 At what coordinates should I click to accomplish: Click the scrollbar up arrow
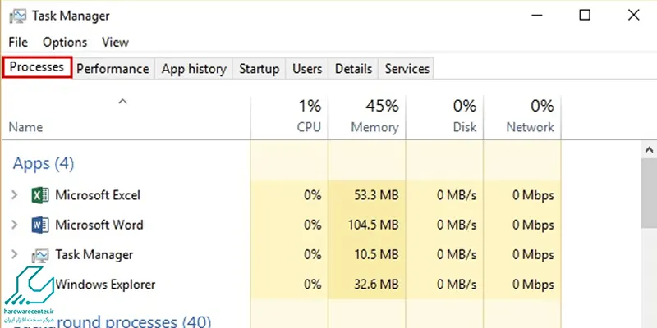649,149
